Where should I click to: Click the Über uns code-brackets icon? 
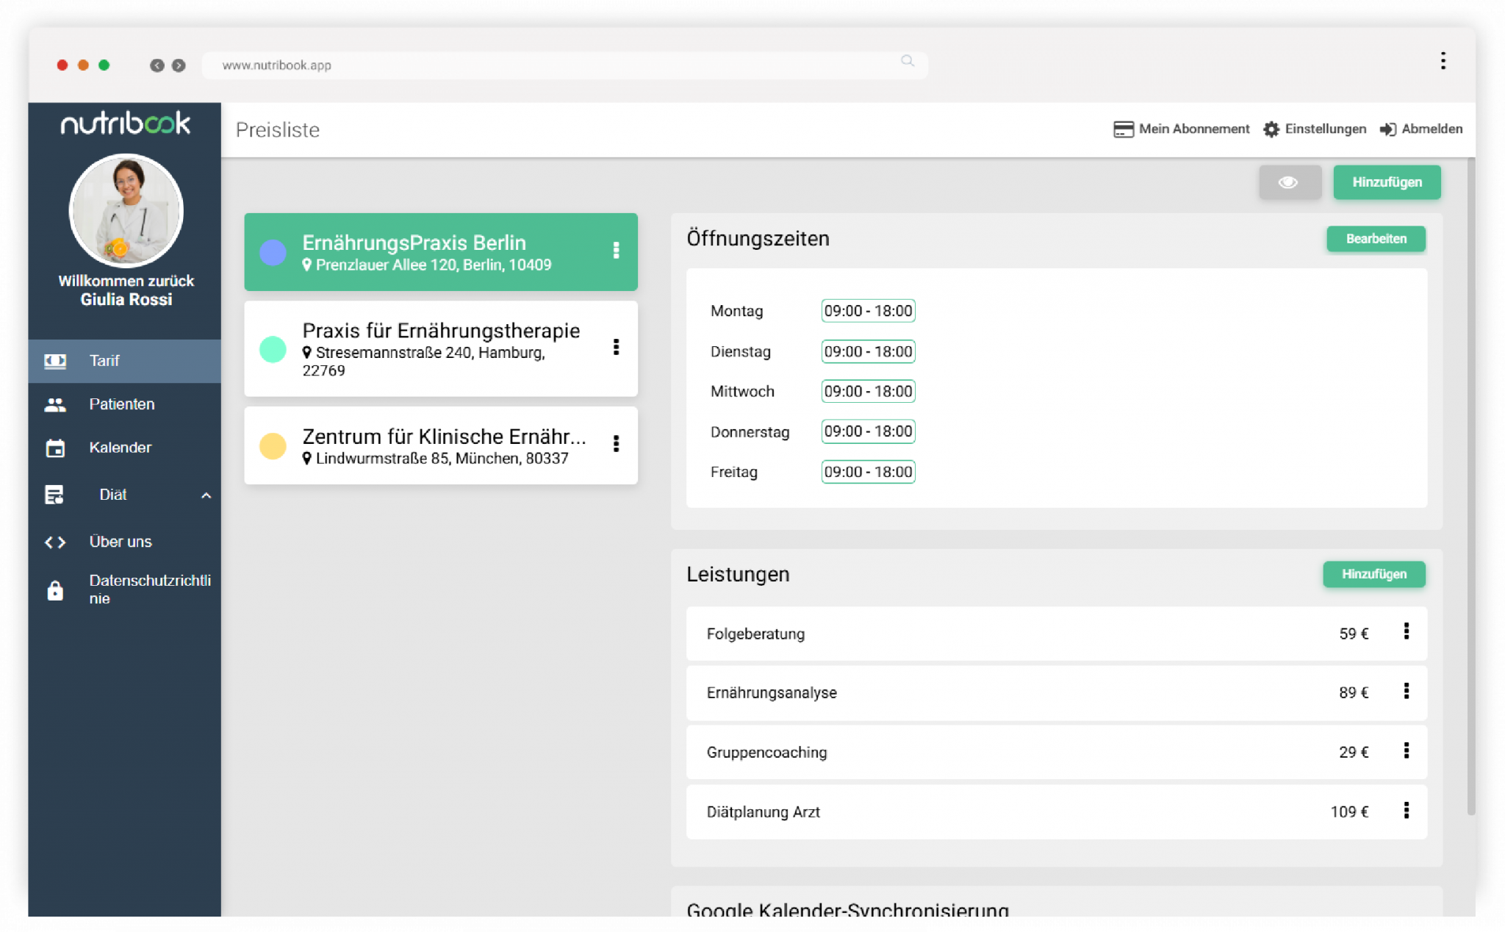coord(55,542)
